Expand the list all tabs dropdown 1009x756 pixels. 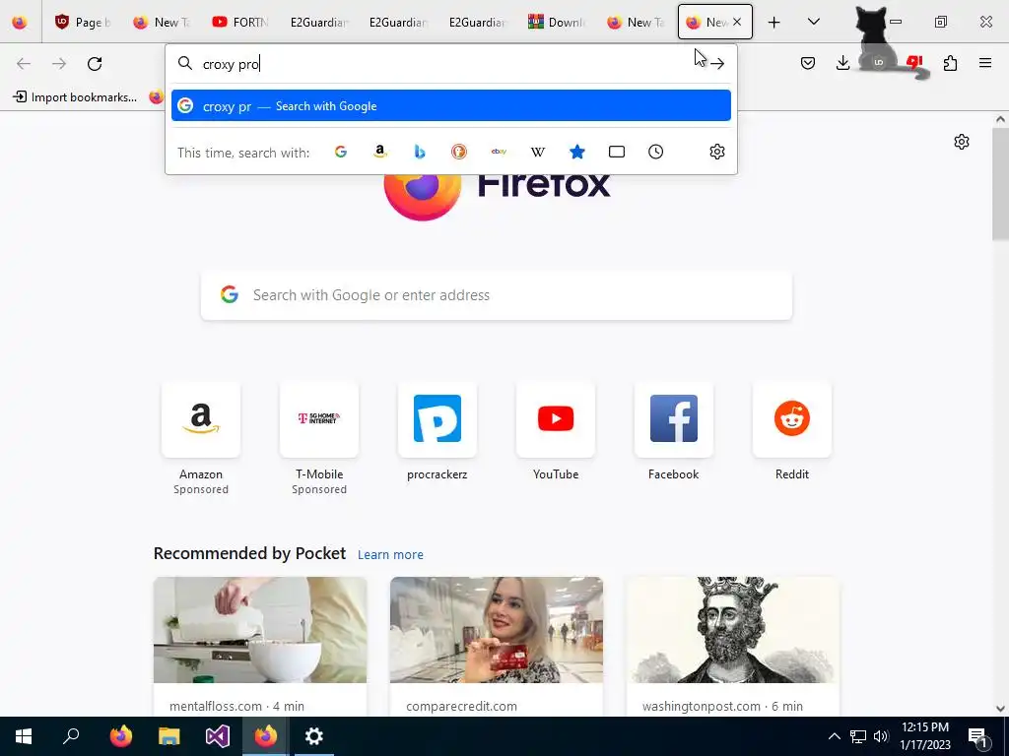813,22
